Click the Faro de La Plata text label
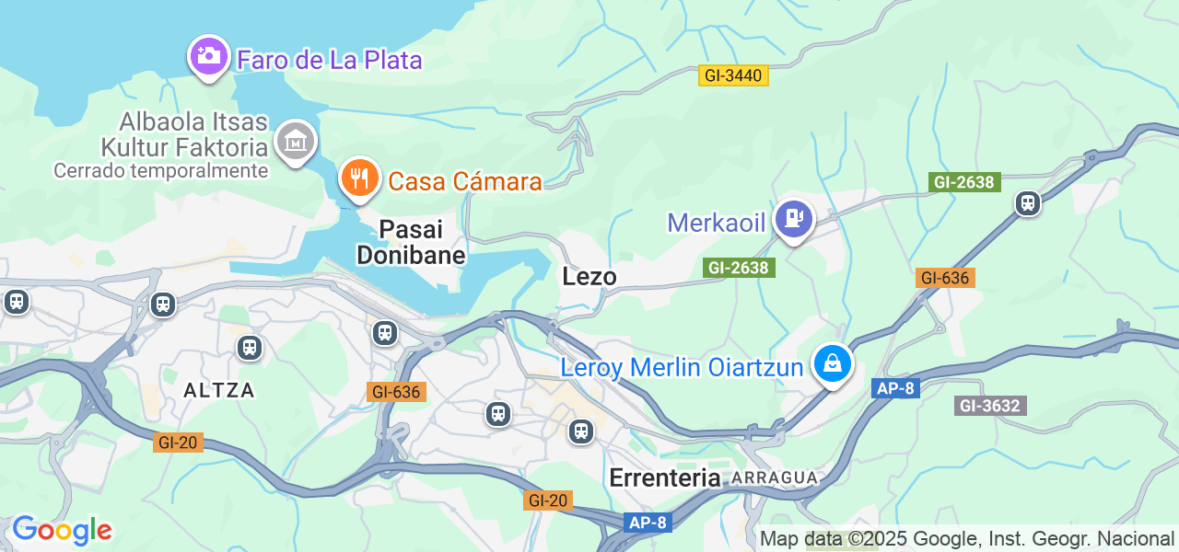The height and width of the screenshot is (552, 1179). 330,61
